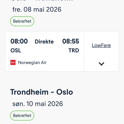Click the fare column panel of the flight card
Image resolution: width=124 pixels, height=124 pixels.
pos(102,51)
